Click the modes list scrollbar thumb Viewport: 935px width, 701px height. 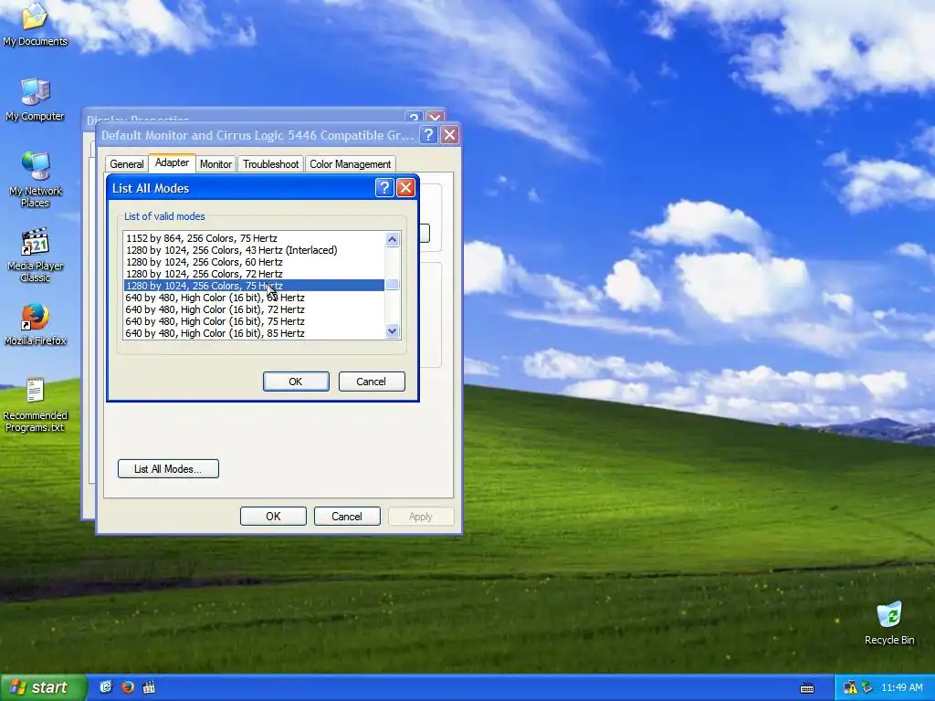(x=392, y=285)
